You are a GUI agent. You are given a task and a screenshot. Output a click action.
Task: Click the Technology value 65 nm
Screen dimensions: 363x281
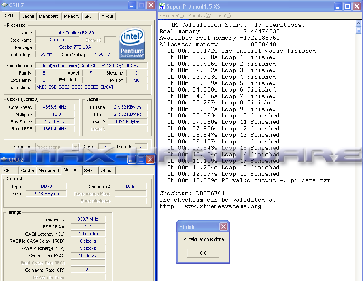47,54
